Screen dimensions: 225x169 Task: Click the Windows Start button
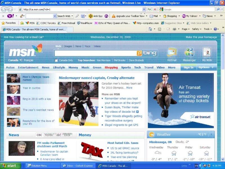(10, 166)
